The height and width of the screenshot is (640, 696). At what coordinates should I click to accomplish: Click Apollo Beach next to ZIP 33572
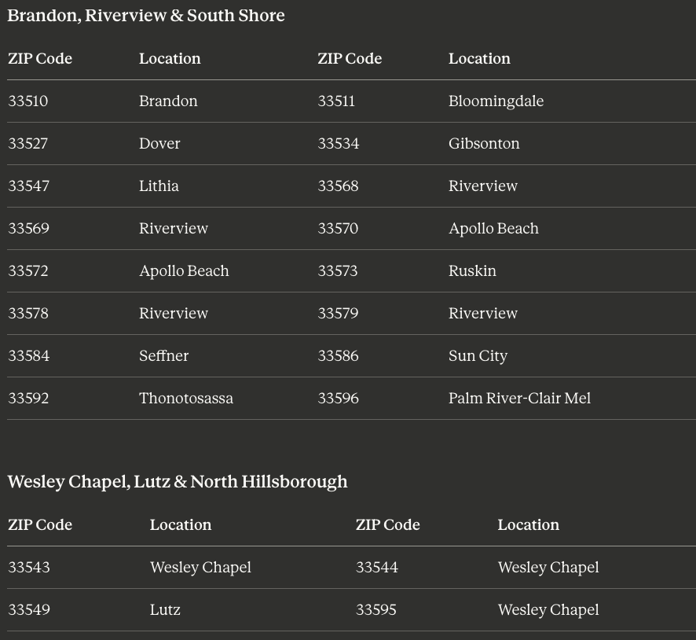(x=184, y=271)
